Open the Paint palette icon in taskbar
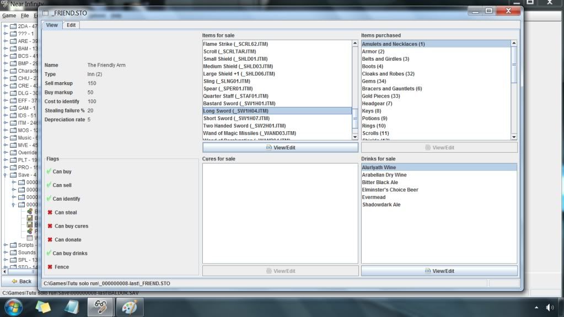 point(130,307)
